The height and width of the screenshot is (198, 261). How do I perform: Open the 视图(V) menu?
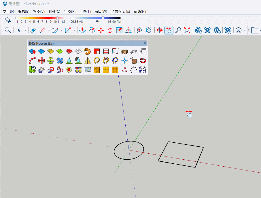39,12
